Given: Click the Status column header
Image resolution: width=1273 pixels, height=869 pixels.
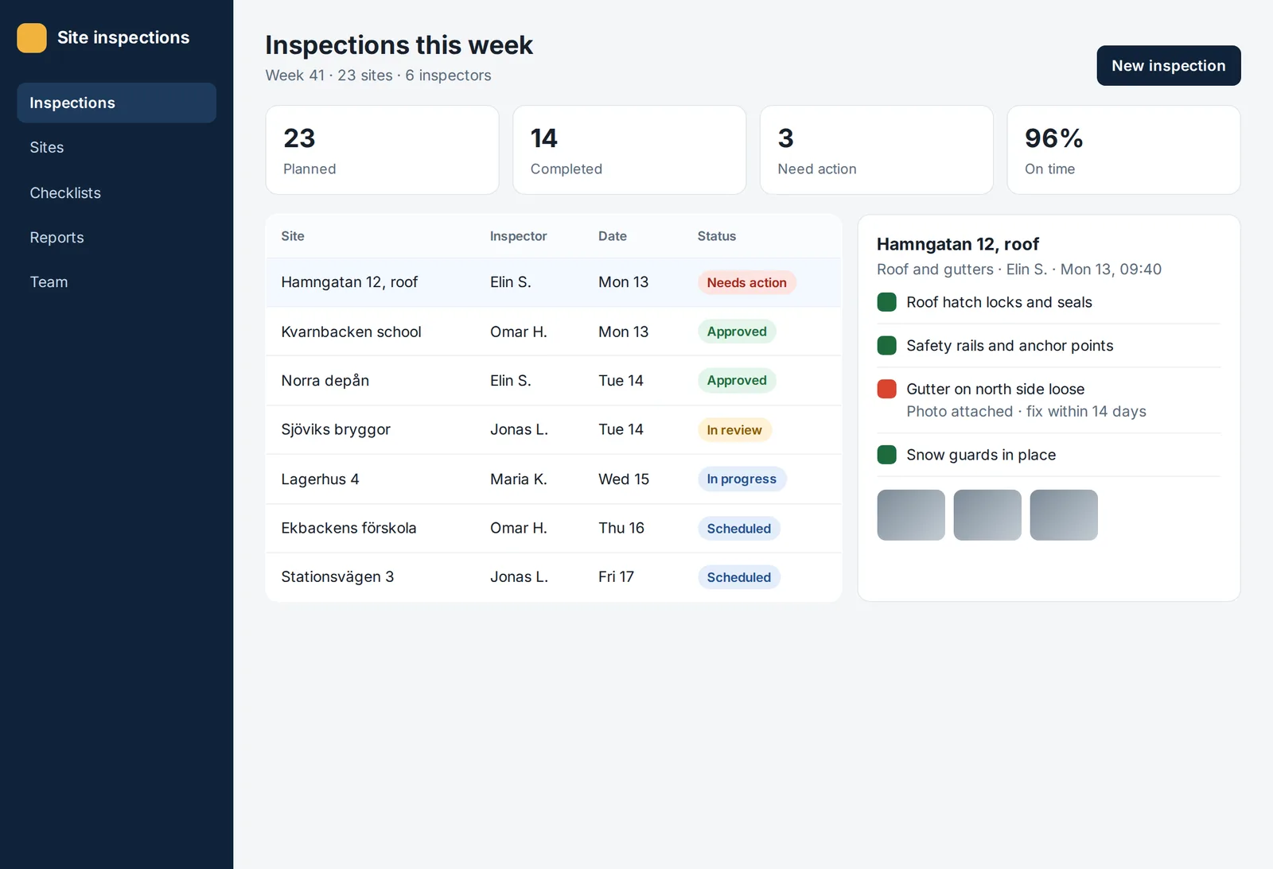Looking at the screenshot, I should [x=717, y=236].
